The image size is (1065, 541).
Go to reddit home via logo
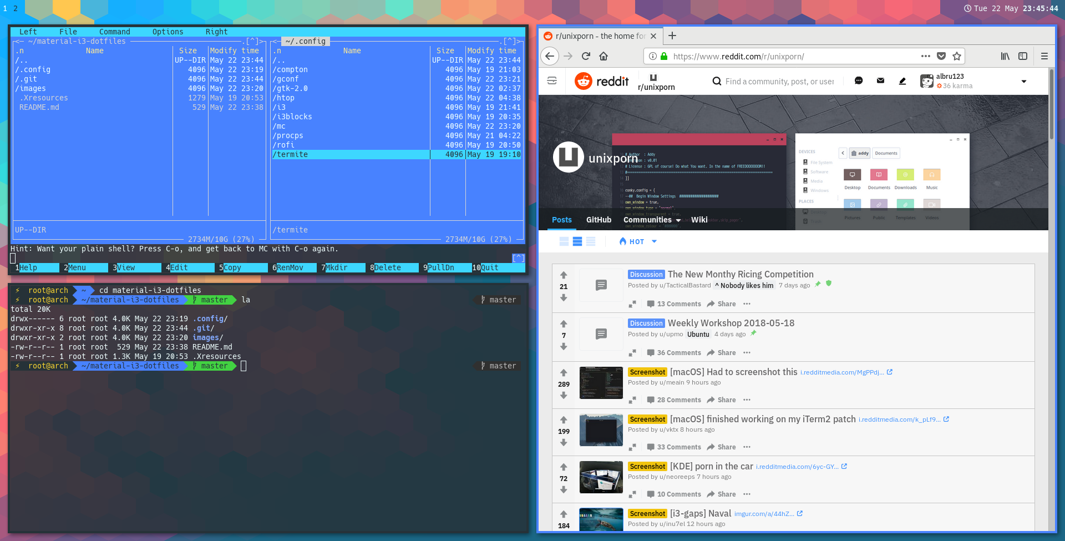(602, 81)
